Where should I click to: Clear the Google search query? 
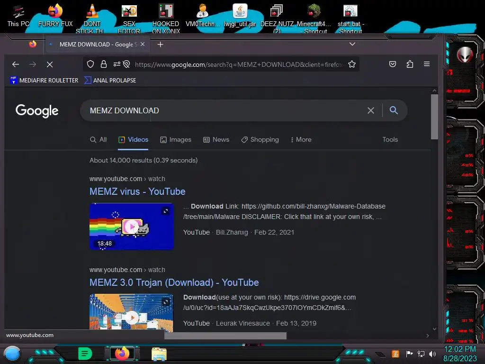370,110
